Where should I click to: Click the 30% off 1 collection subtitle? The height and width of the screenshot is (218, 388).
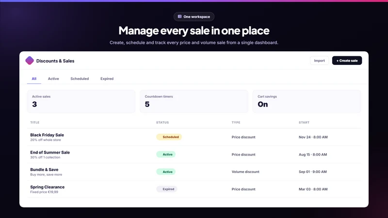pyautogui.click(x=45, y=157)
